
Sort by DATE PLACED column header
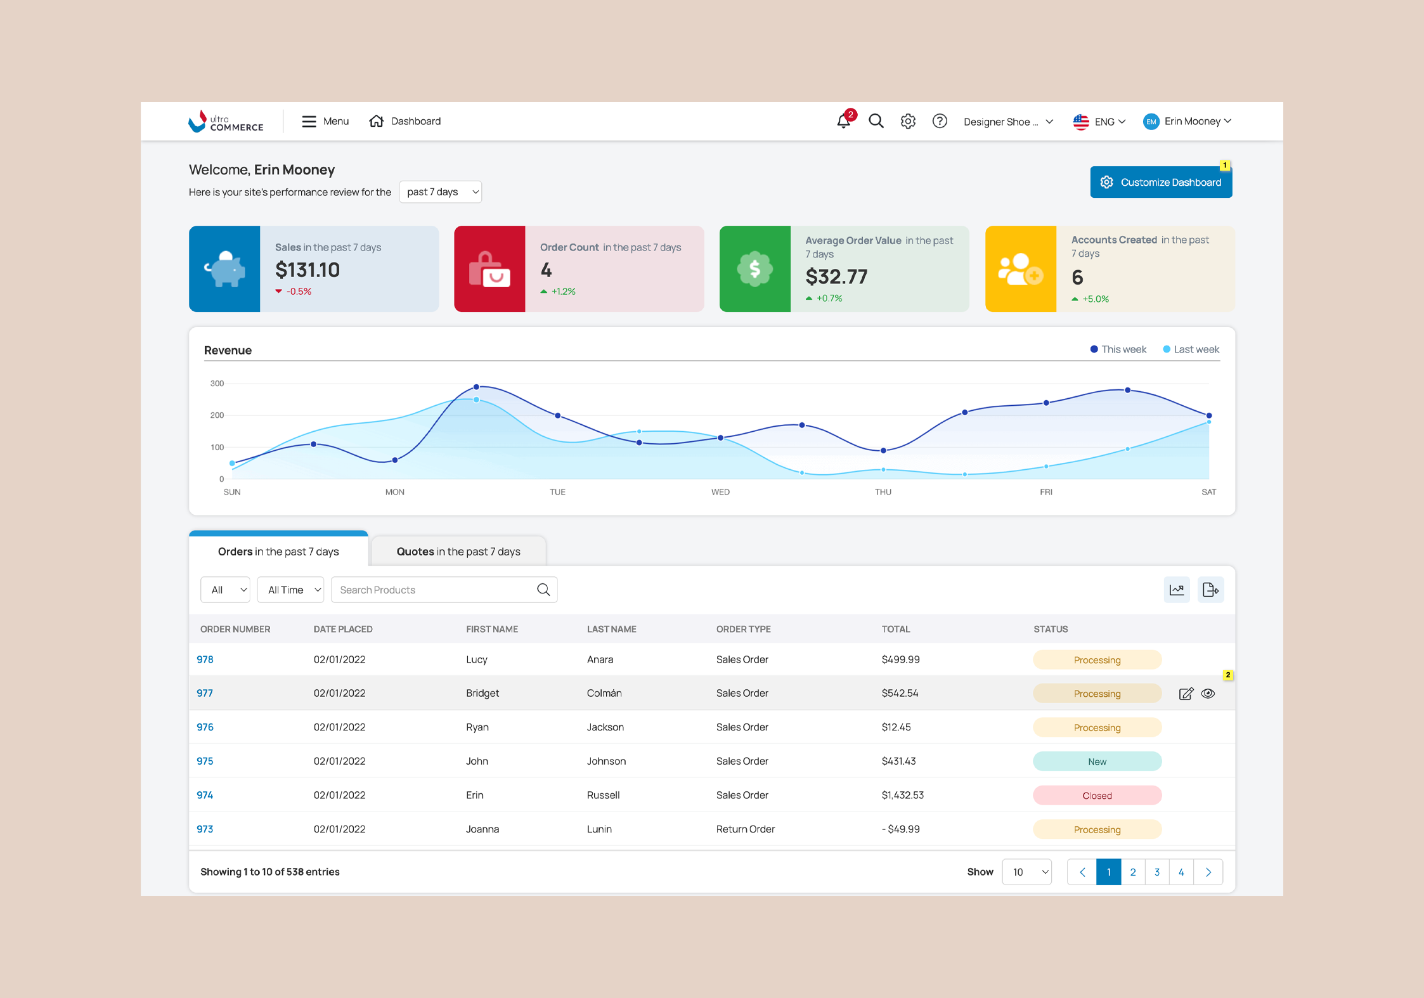coord(343,629)
